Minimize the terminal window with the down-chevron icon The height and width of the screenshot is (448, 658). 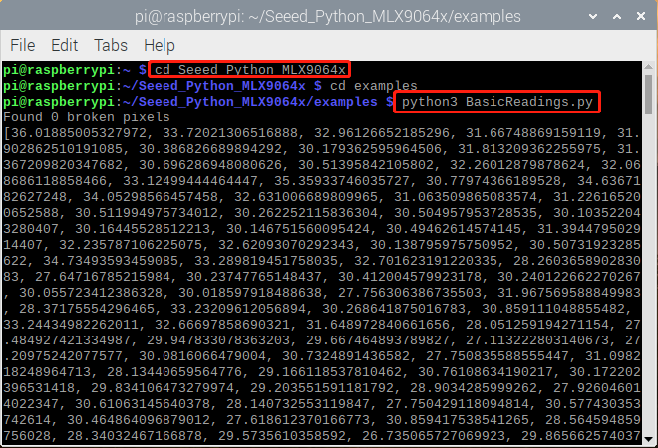pyautogui.click(x=593, y=16)
